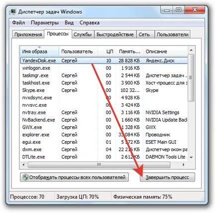
Task: Click the horizontal scrollbar left arrow
Action: (x=23, y=165)
